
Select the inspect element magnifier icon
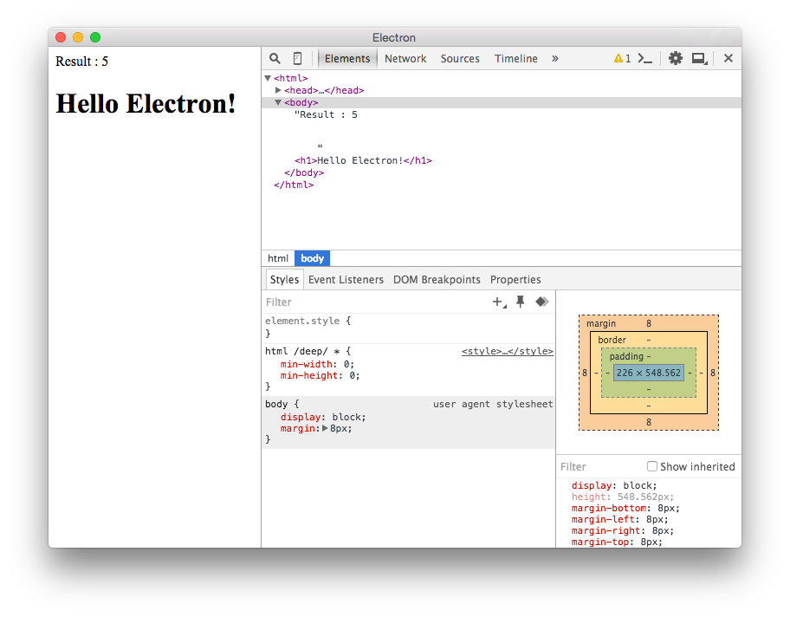(275, 58)
